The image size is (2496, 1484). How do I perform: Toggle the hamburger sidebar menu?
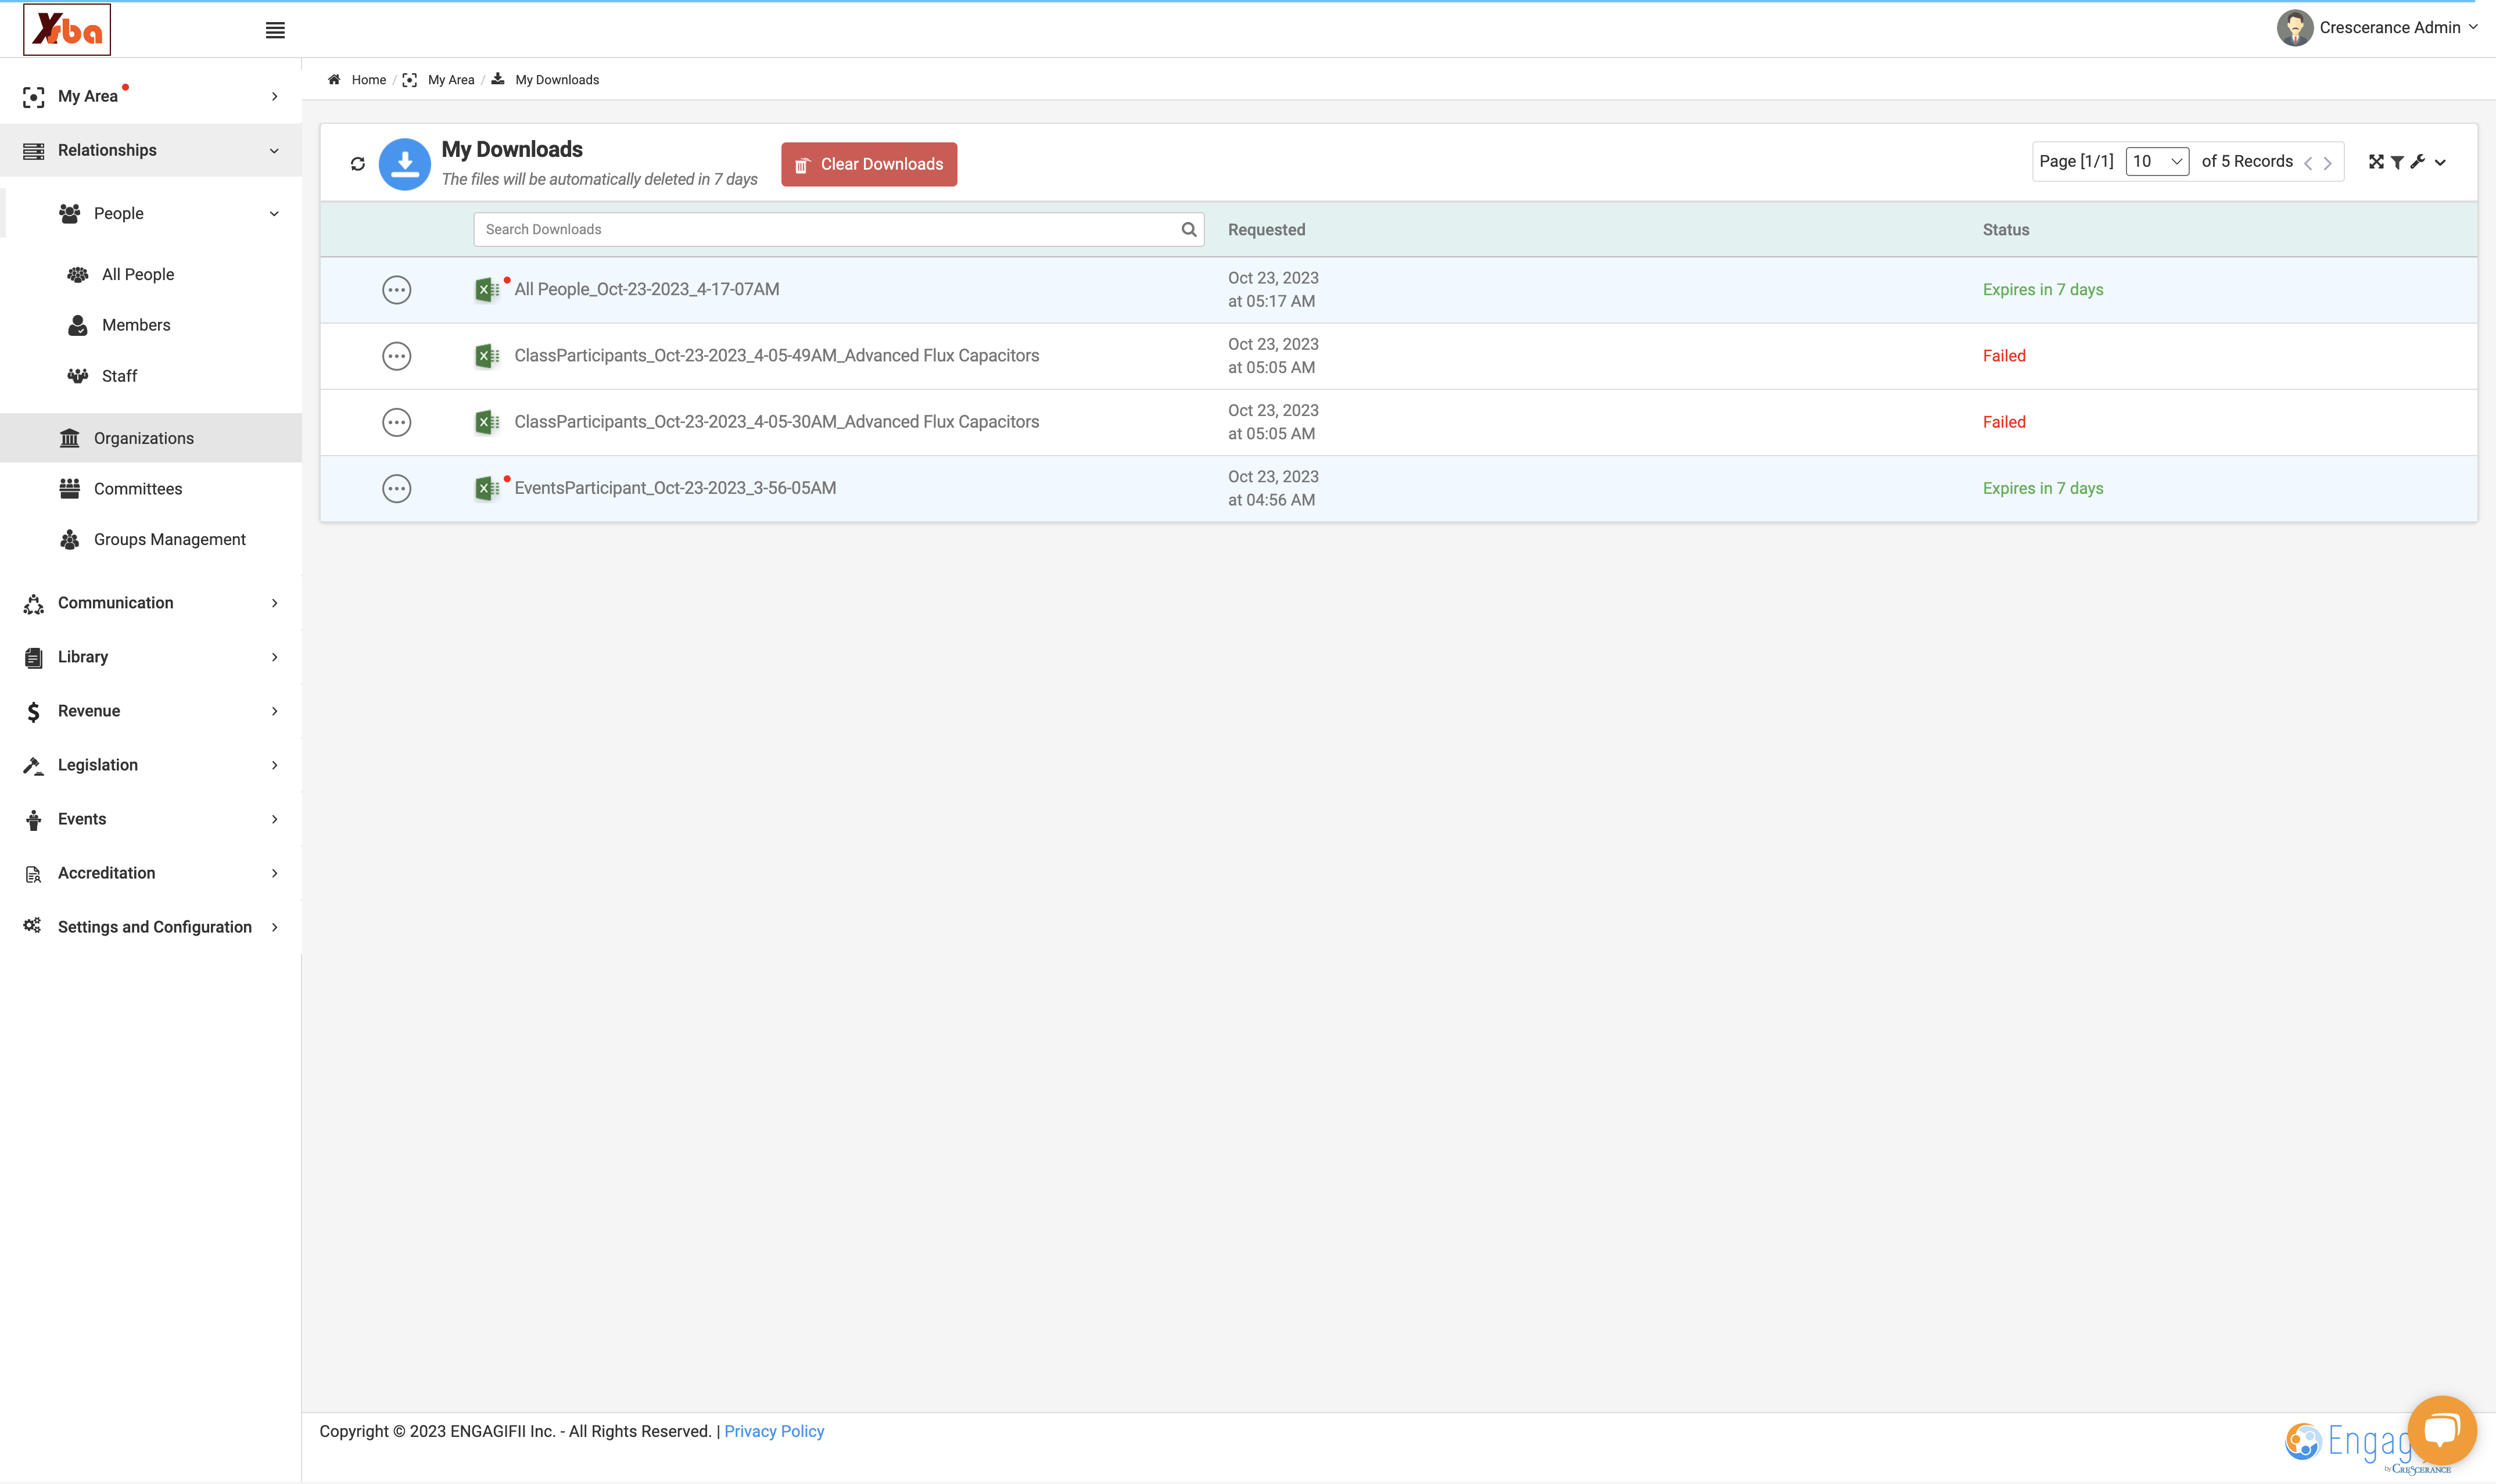(275, 30)
